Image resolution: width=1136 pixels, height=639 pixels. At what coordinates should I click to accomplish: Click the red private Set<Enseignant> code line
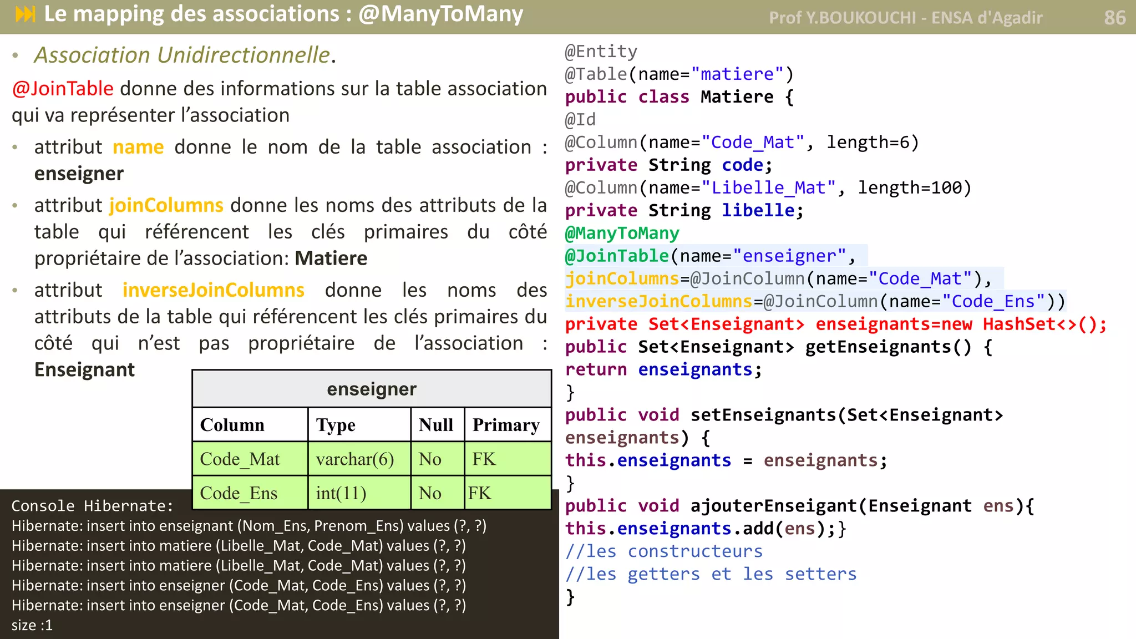coord(835,324)
